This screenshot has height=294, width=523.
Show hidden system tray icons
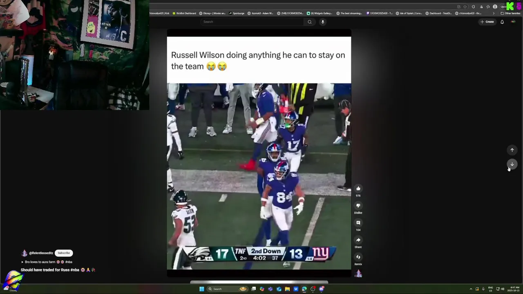tap(471, 289)
